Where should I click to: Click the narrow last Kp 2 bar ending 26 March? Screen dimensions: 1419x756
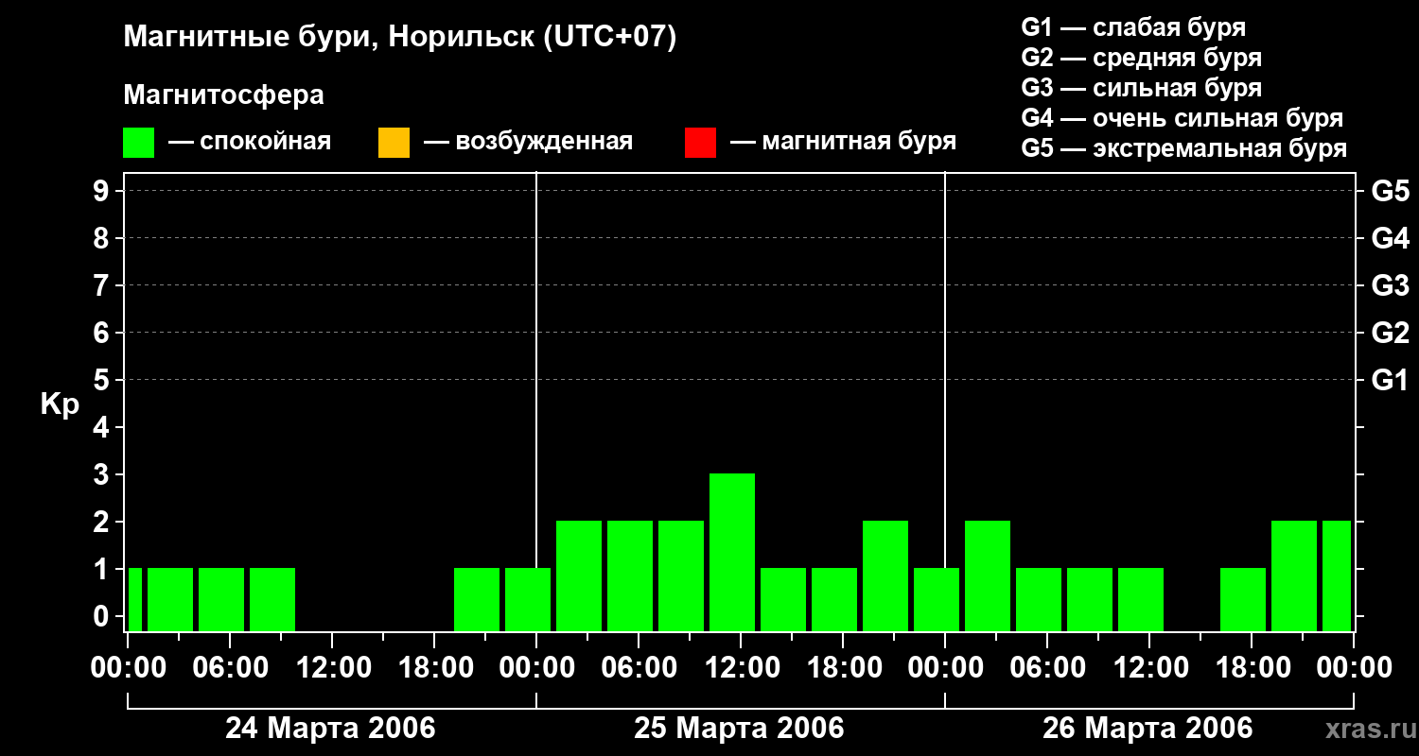click(x=1337, y=576)
